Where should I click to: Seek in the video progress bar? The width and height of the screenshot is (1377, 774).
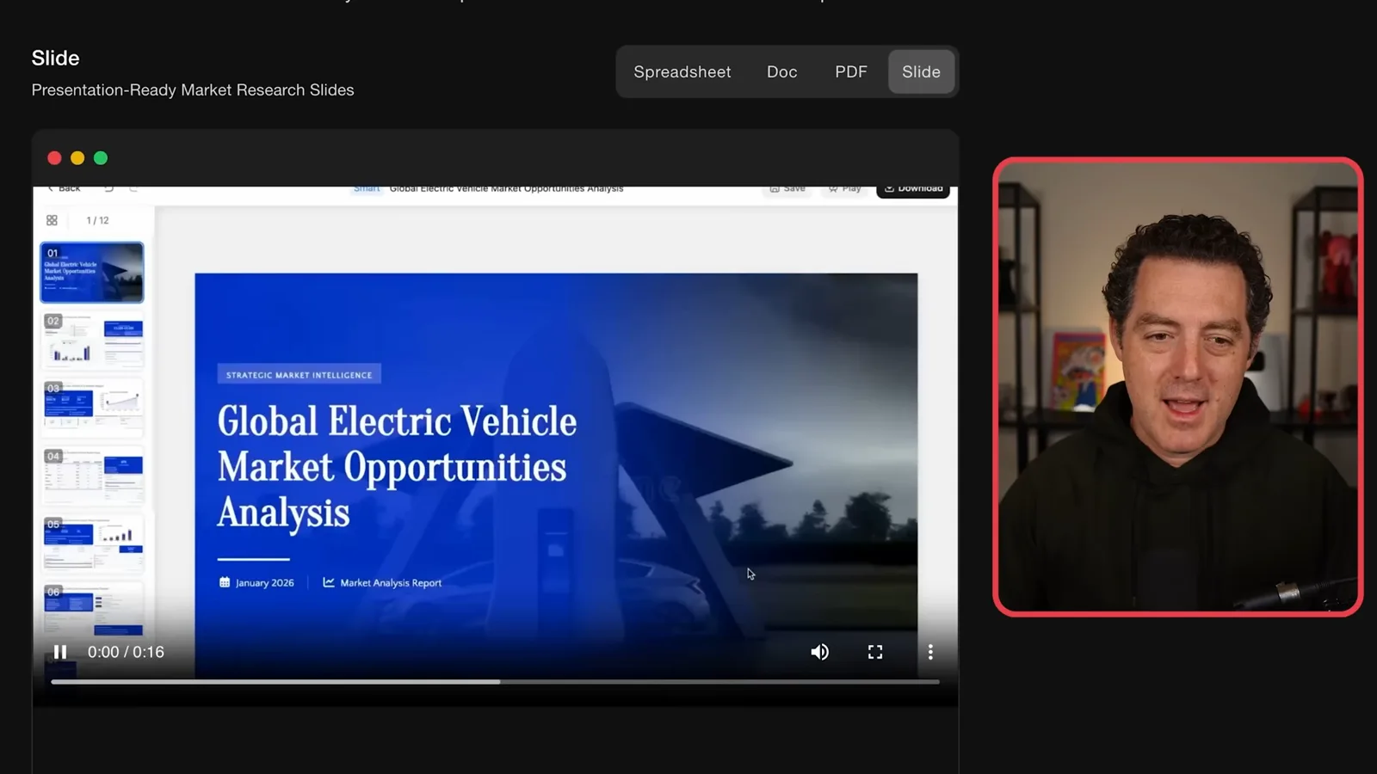click(495, 682)
